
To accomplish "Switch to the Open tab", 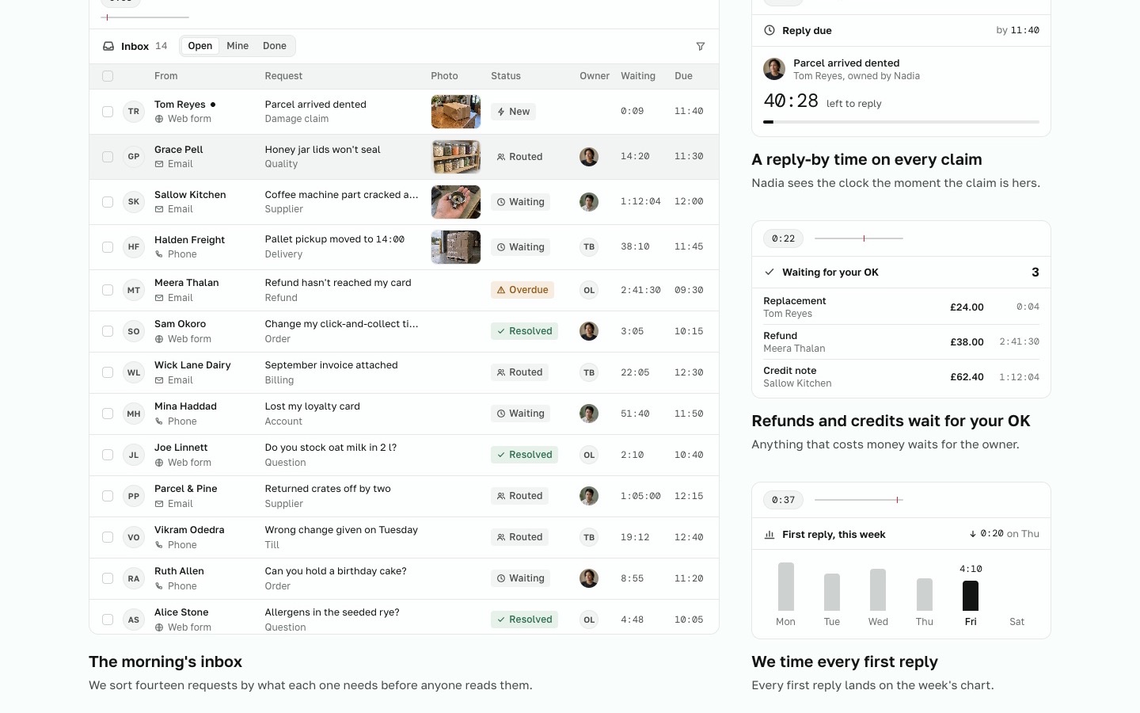I will click(x=200, y=46).
